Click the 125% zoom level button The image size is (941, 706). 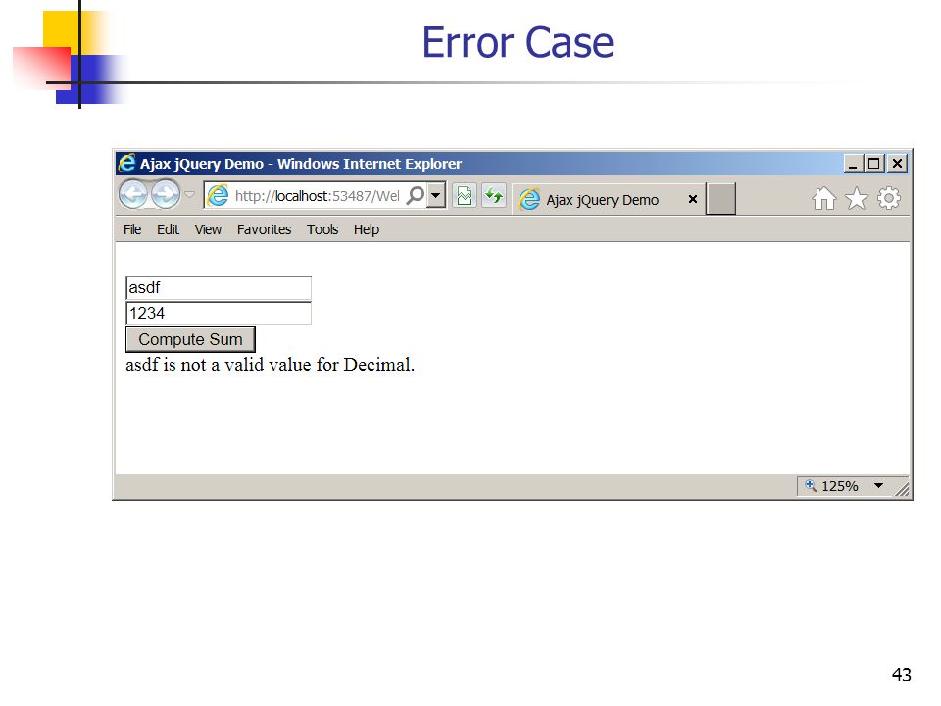point(840,486)
